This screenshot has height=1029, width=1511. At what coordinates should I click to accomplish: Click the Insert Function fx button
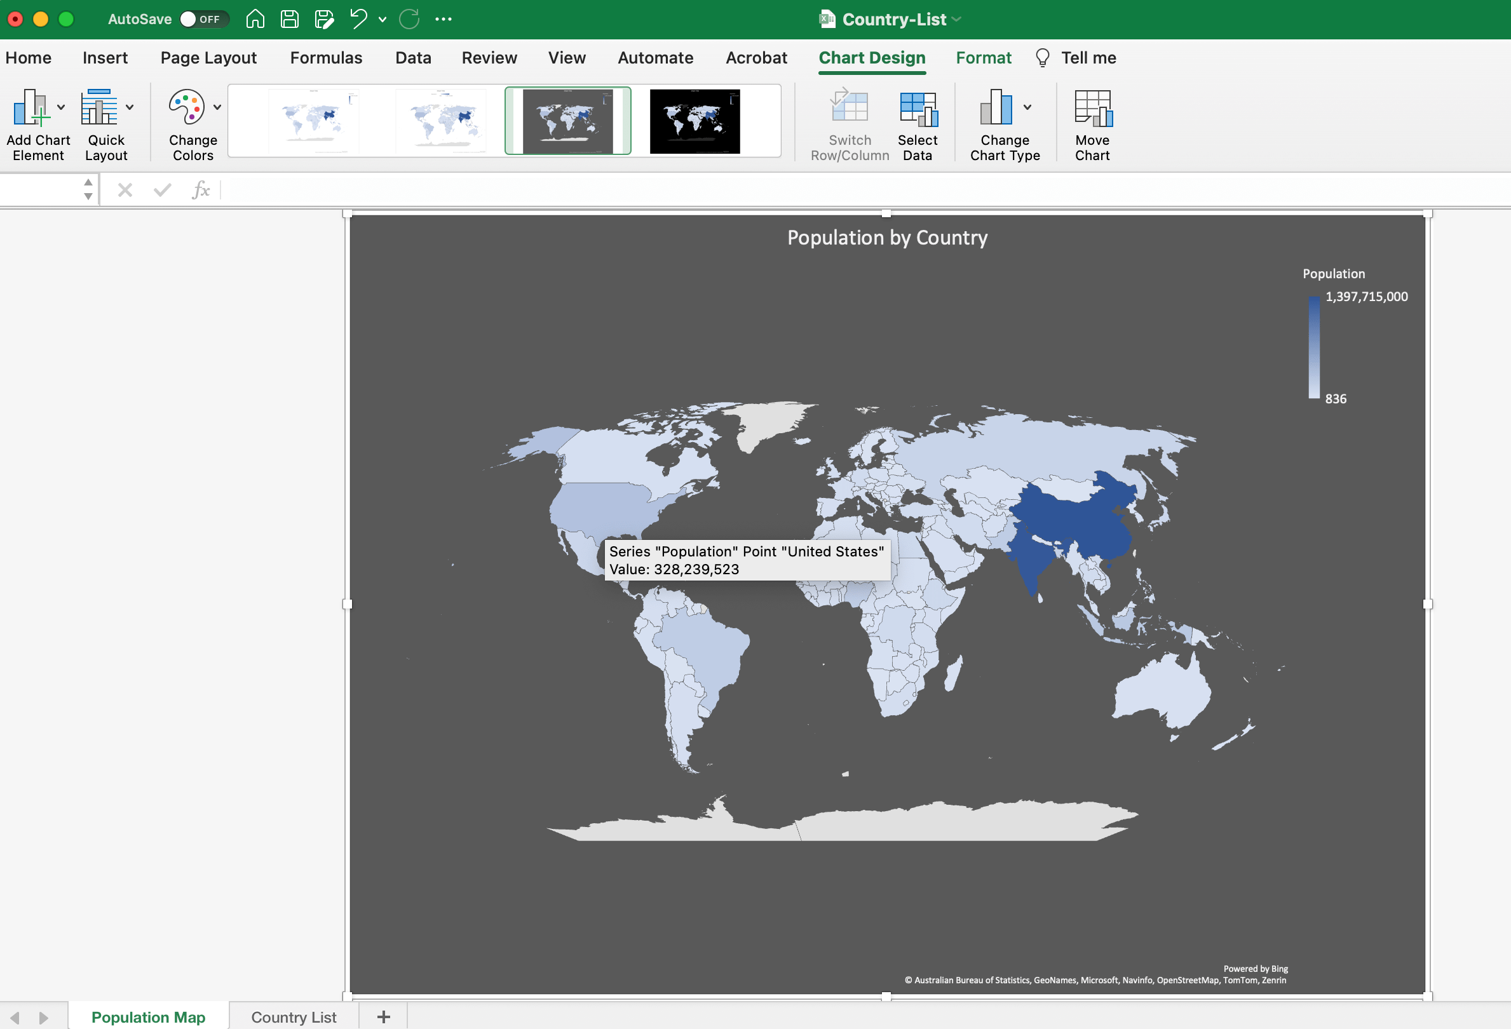click(x=201, y=190)
